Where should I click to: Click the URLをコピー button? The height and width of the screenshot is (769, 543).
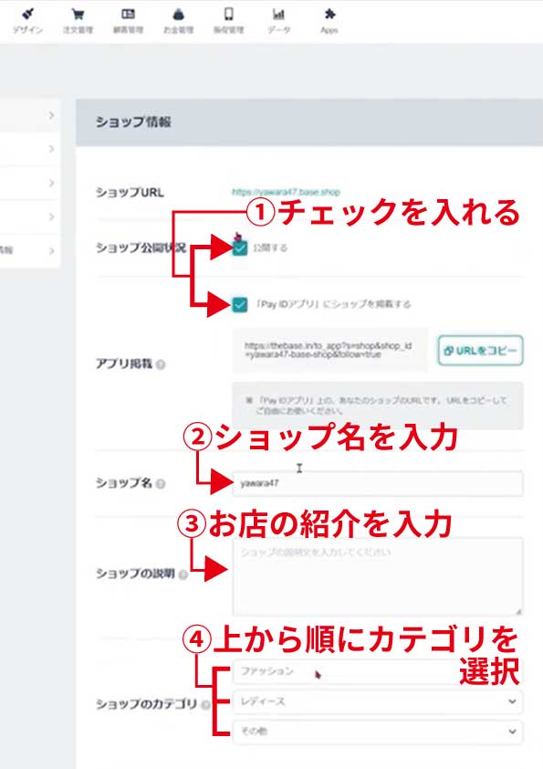tap(480, 351)
